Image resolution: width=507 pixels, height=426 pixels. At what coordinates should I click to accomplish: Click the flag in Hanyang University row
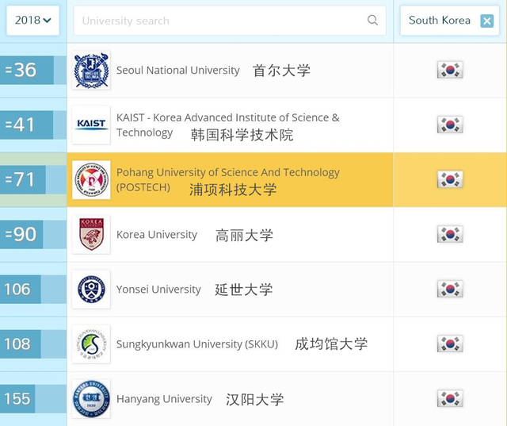tap(450, 397)
